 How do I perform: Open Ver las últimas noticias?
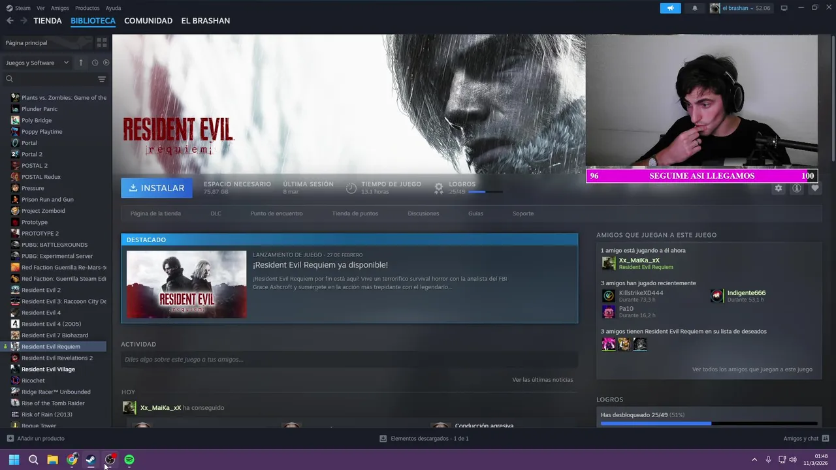click(542, 380)
